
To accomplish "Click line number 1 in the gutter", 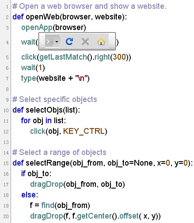I will point(7,7).
